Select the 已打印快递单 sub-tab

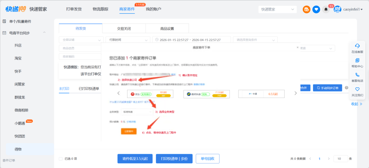(x=89, y=88)
